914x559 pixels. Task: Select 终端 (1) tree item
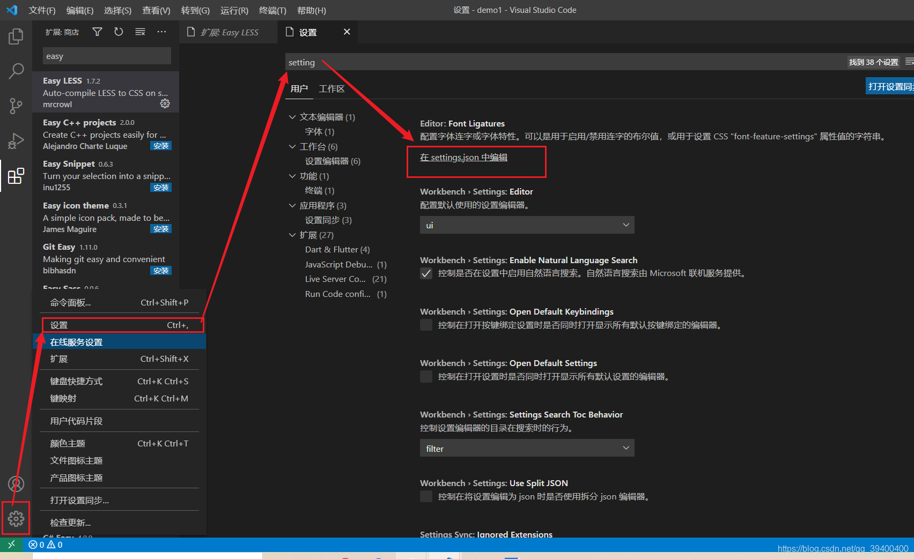[x=320, y=190]
